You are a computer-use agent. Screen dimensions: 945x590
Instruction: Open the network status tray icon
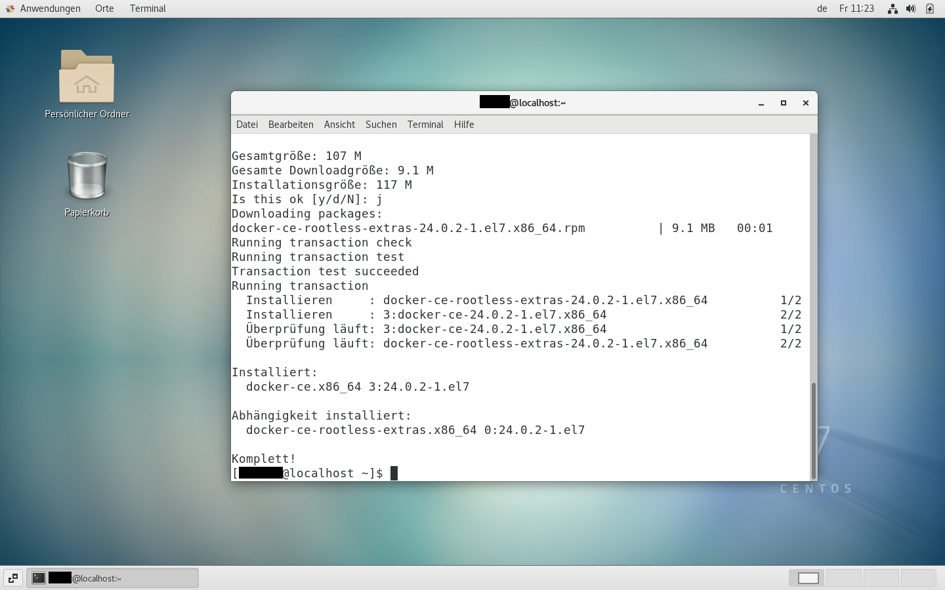click(x=892, y=9)
